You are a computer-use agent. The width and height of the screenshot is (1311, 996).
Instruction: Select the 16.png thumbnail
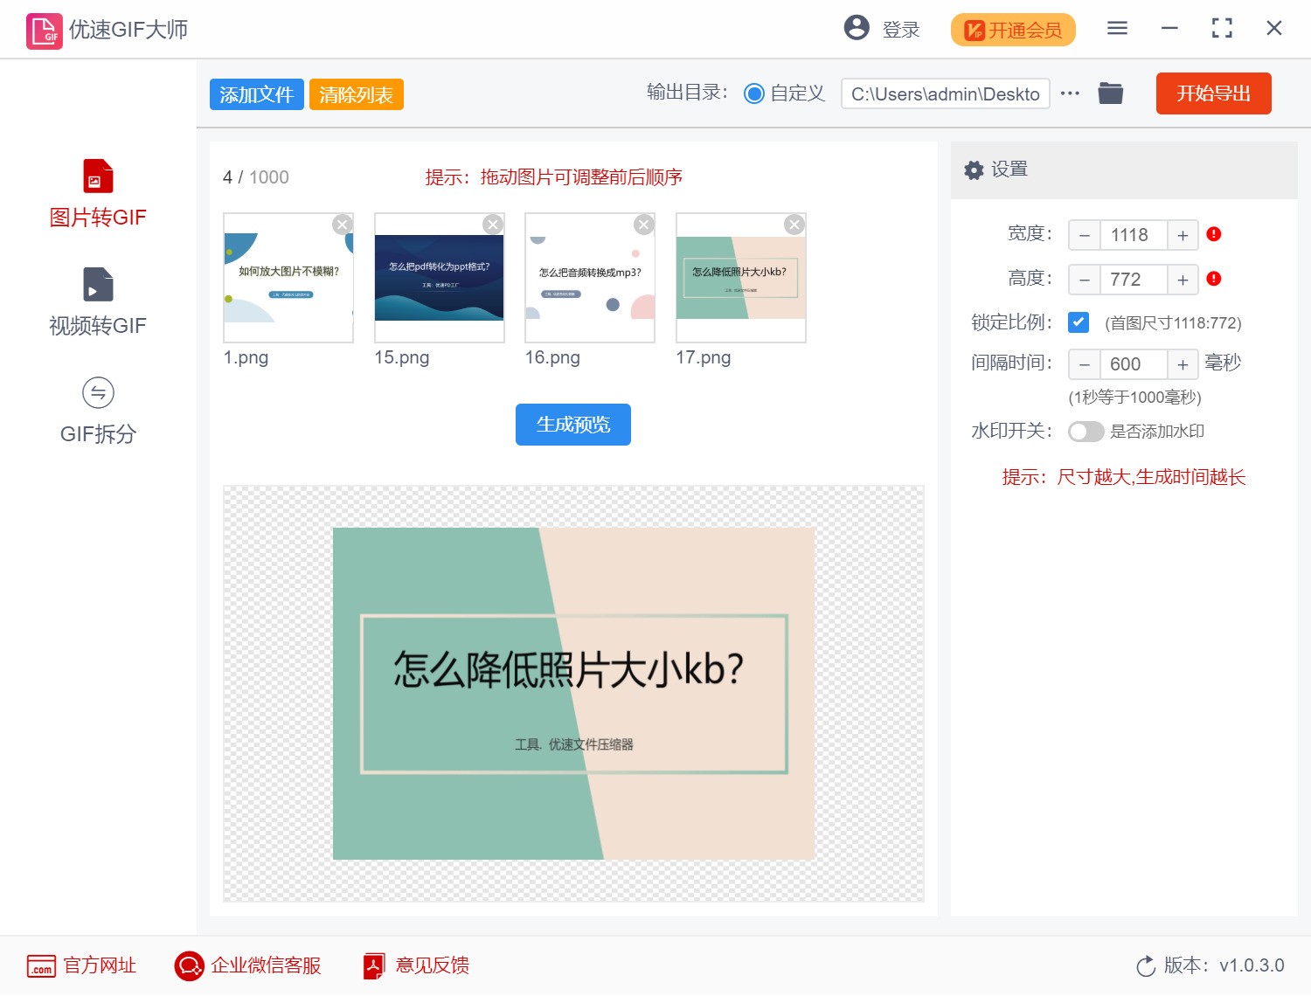coord(590,278)
